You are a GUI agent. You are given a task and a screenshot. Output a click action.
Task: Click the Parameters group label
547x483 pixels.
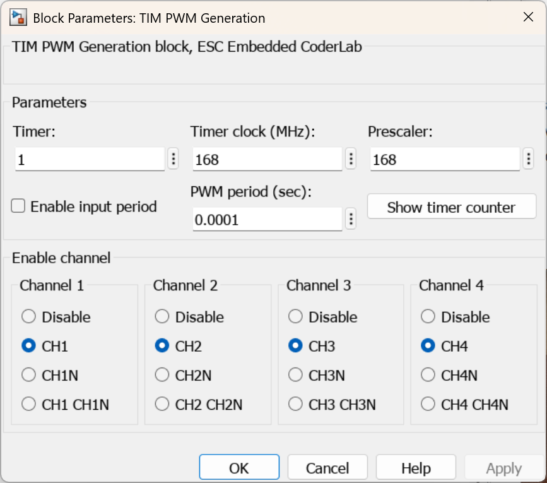pos(49,102)
